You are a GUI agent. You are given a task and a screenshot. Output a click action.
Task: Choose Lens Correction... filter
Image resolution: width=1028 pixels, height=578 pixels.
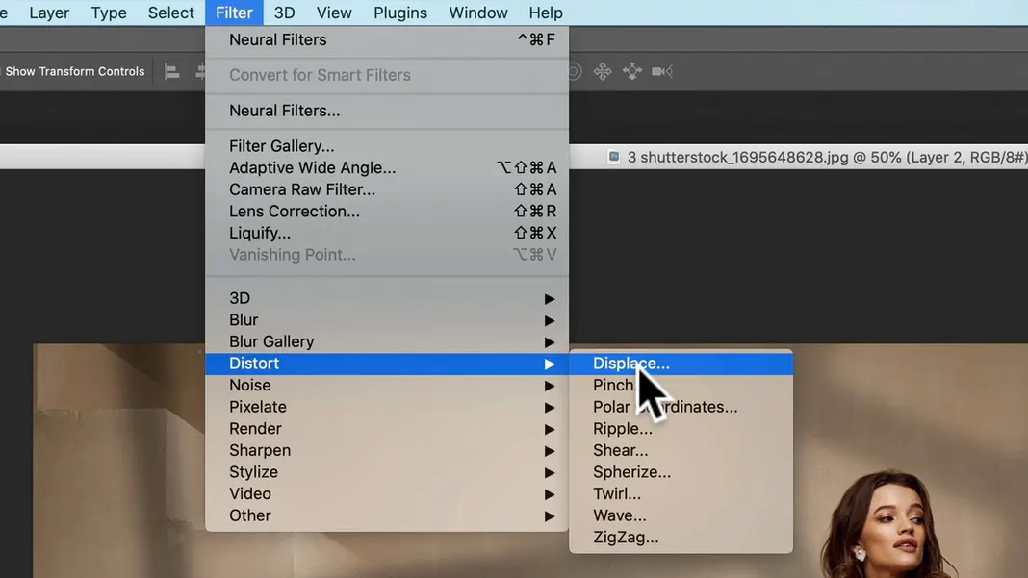coord(387,211)
